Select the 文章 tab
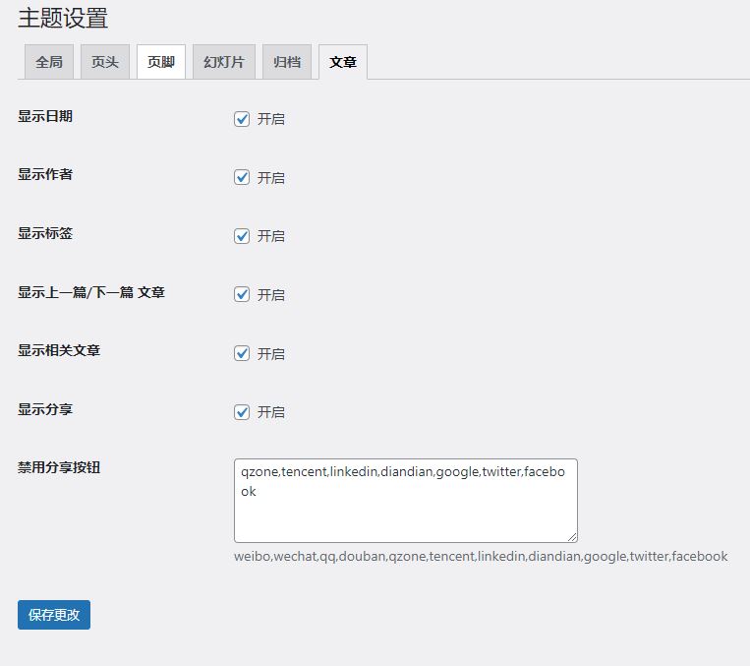 pos(343,62)
